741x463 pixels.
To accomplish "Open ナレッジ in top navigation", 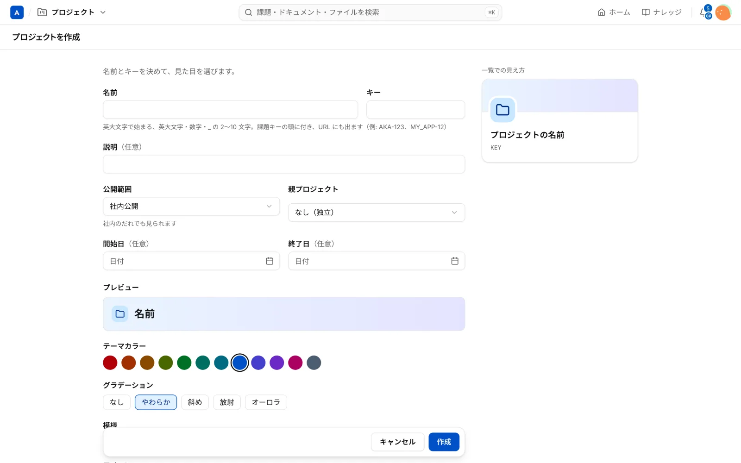I will (x=661, y=13).
